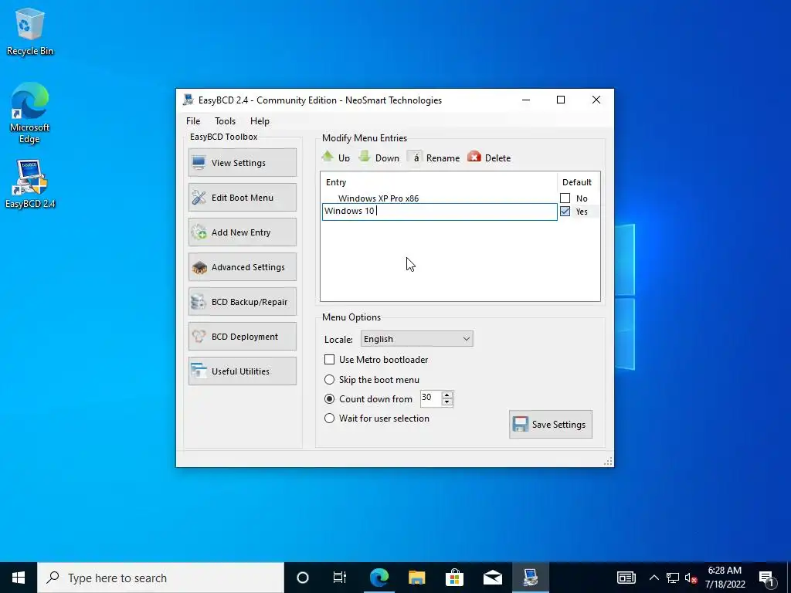Uncheck default for Windows 10 entry
The image size is (791, 593).
565,212
